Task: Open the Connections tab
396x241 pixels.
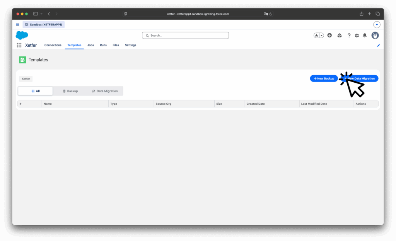Action: click(x=53, y=45)
